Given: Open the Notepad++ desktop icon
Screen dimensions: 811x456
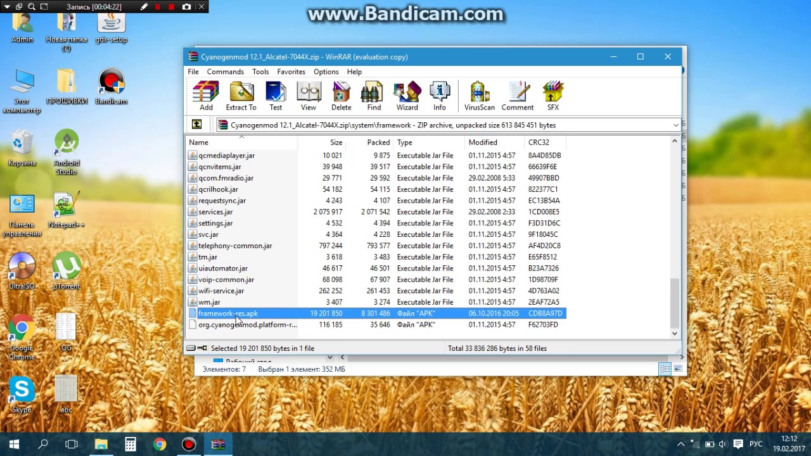Looking at the screenshot, I should [66, 211].
